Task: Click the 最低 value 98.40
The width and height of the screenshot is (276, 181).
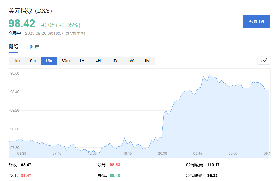Action: point(114,175)
